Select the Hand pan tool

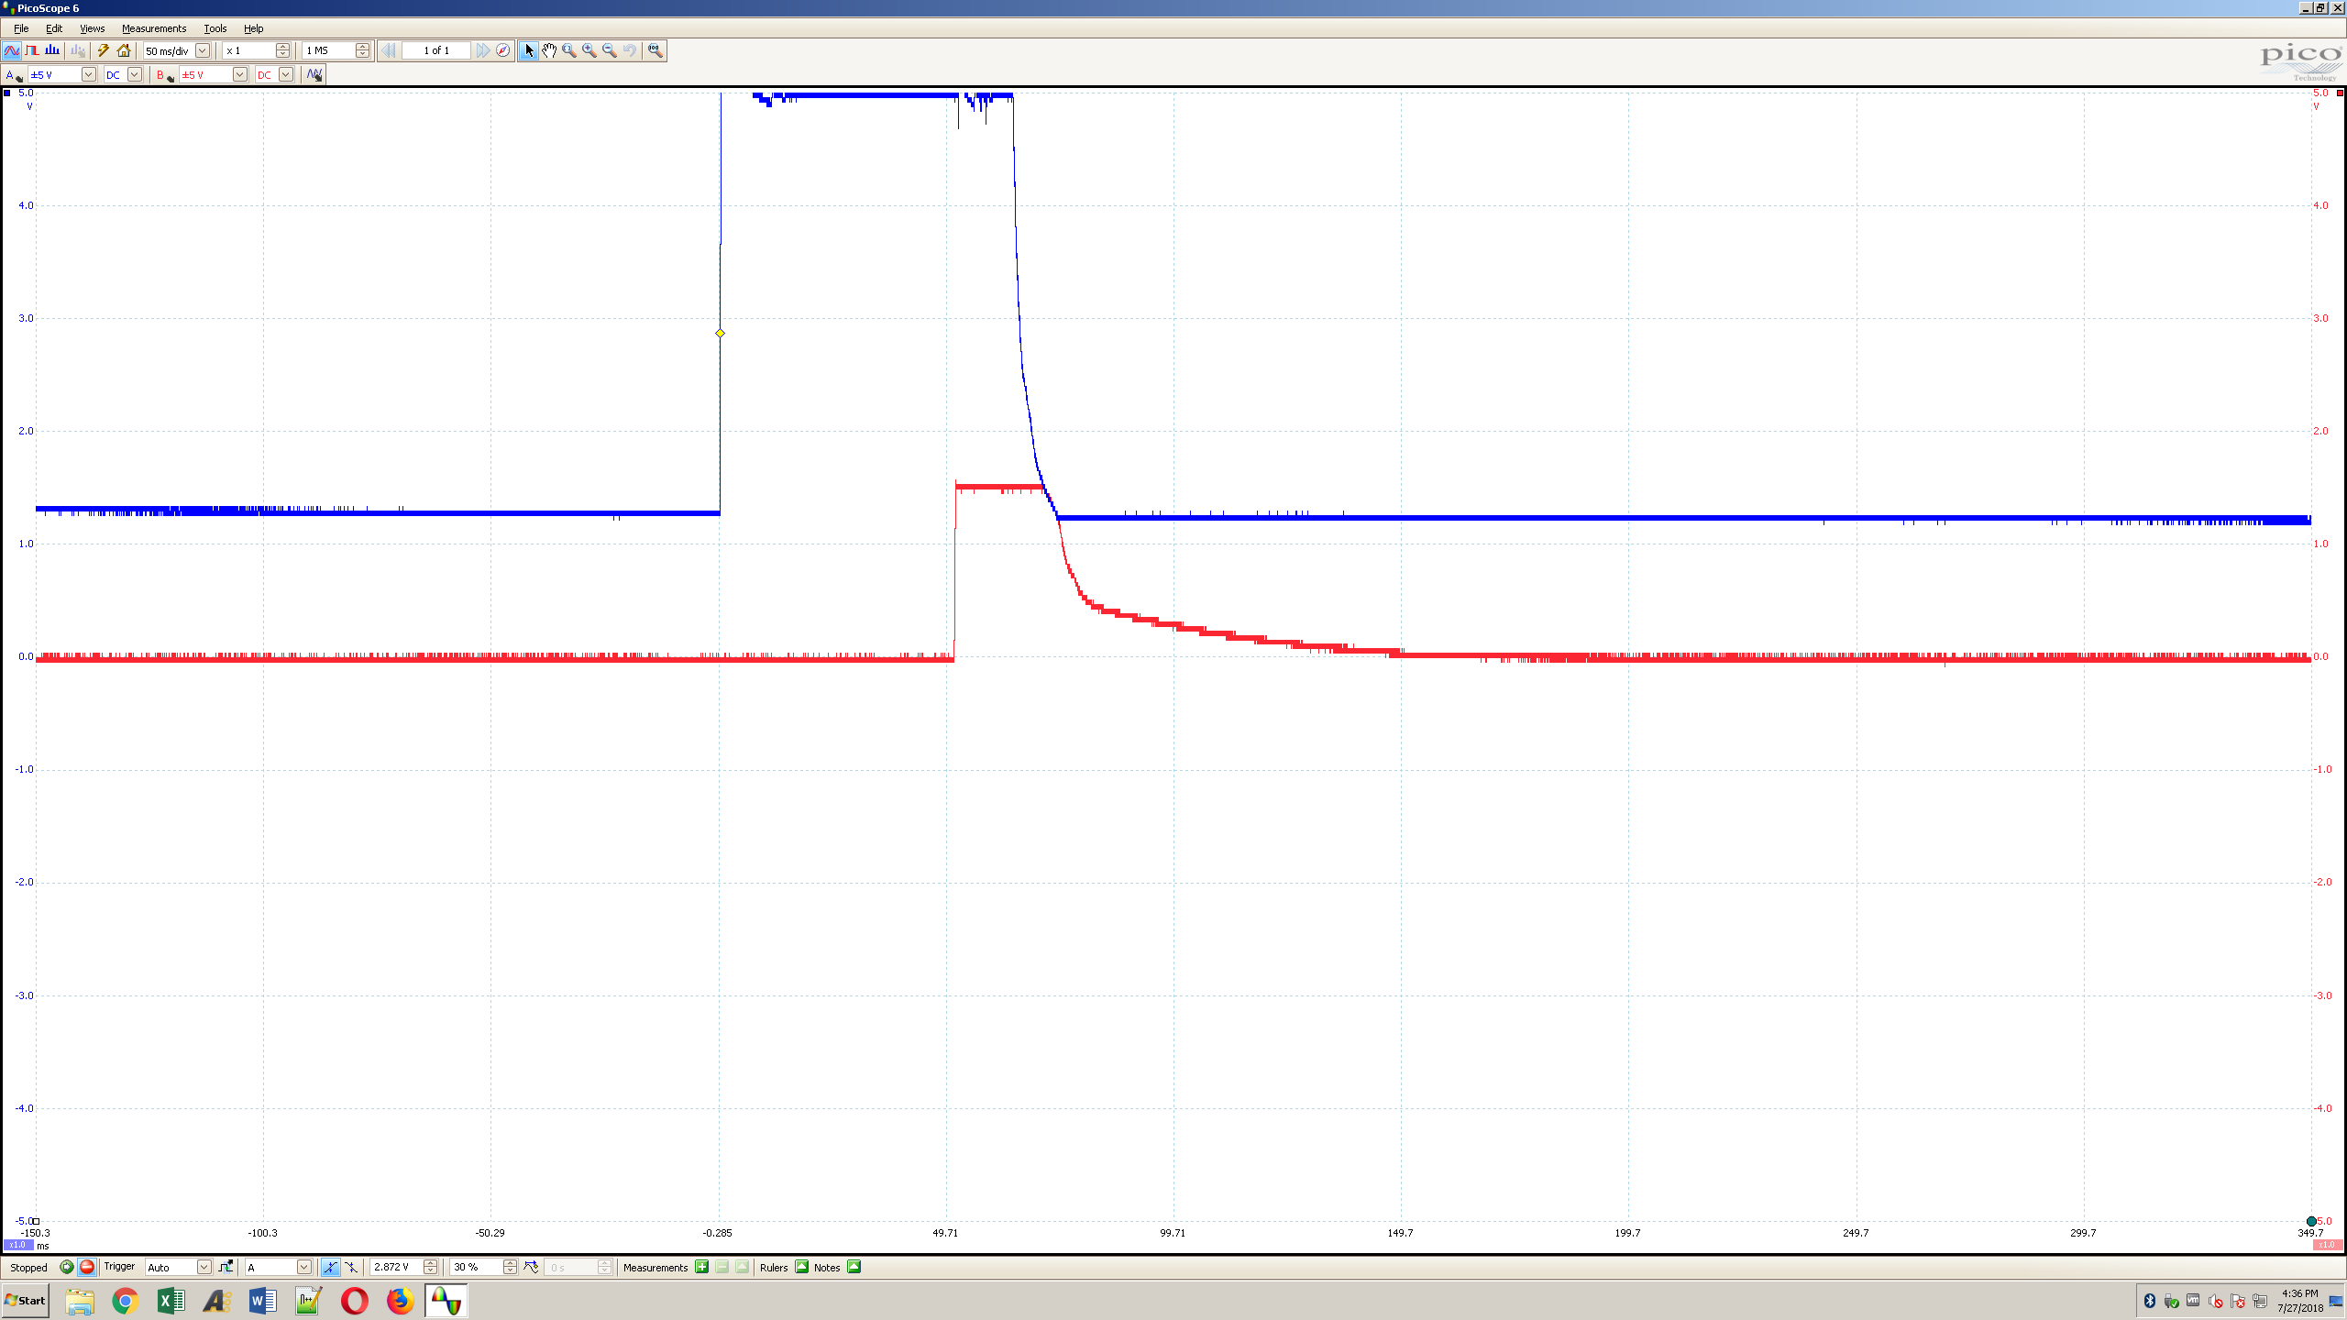549,50
